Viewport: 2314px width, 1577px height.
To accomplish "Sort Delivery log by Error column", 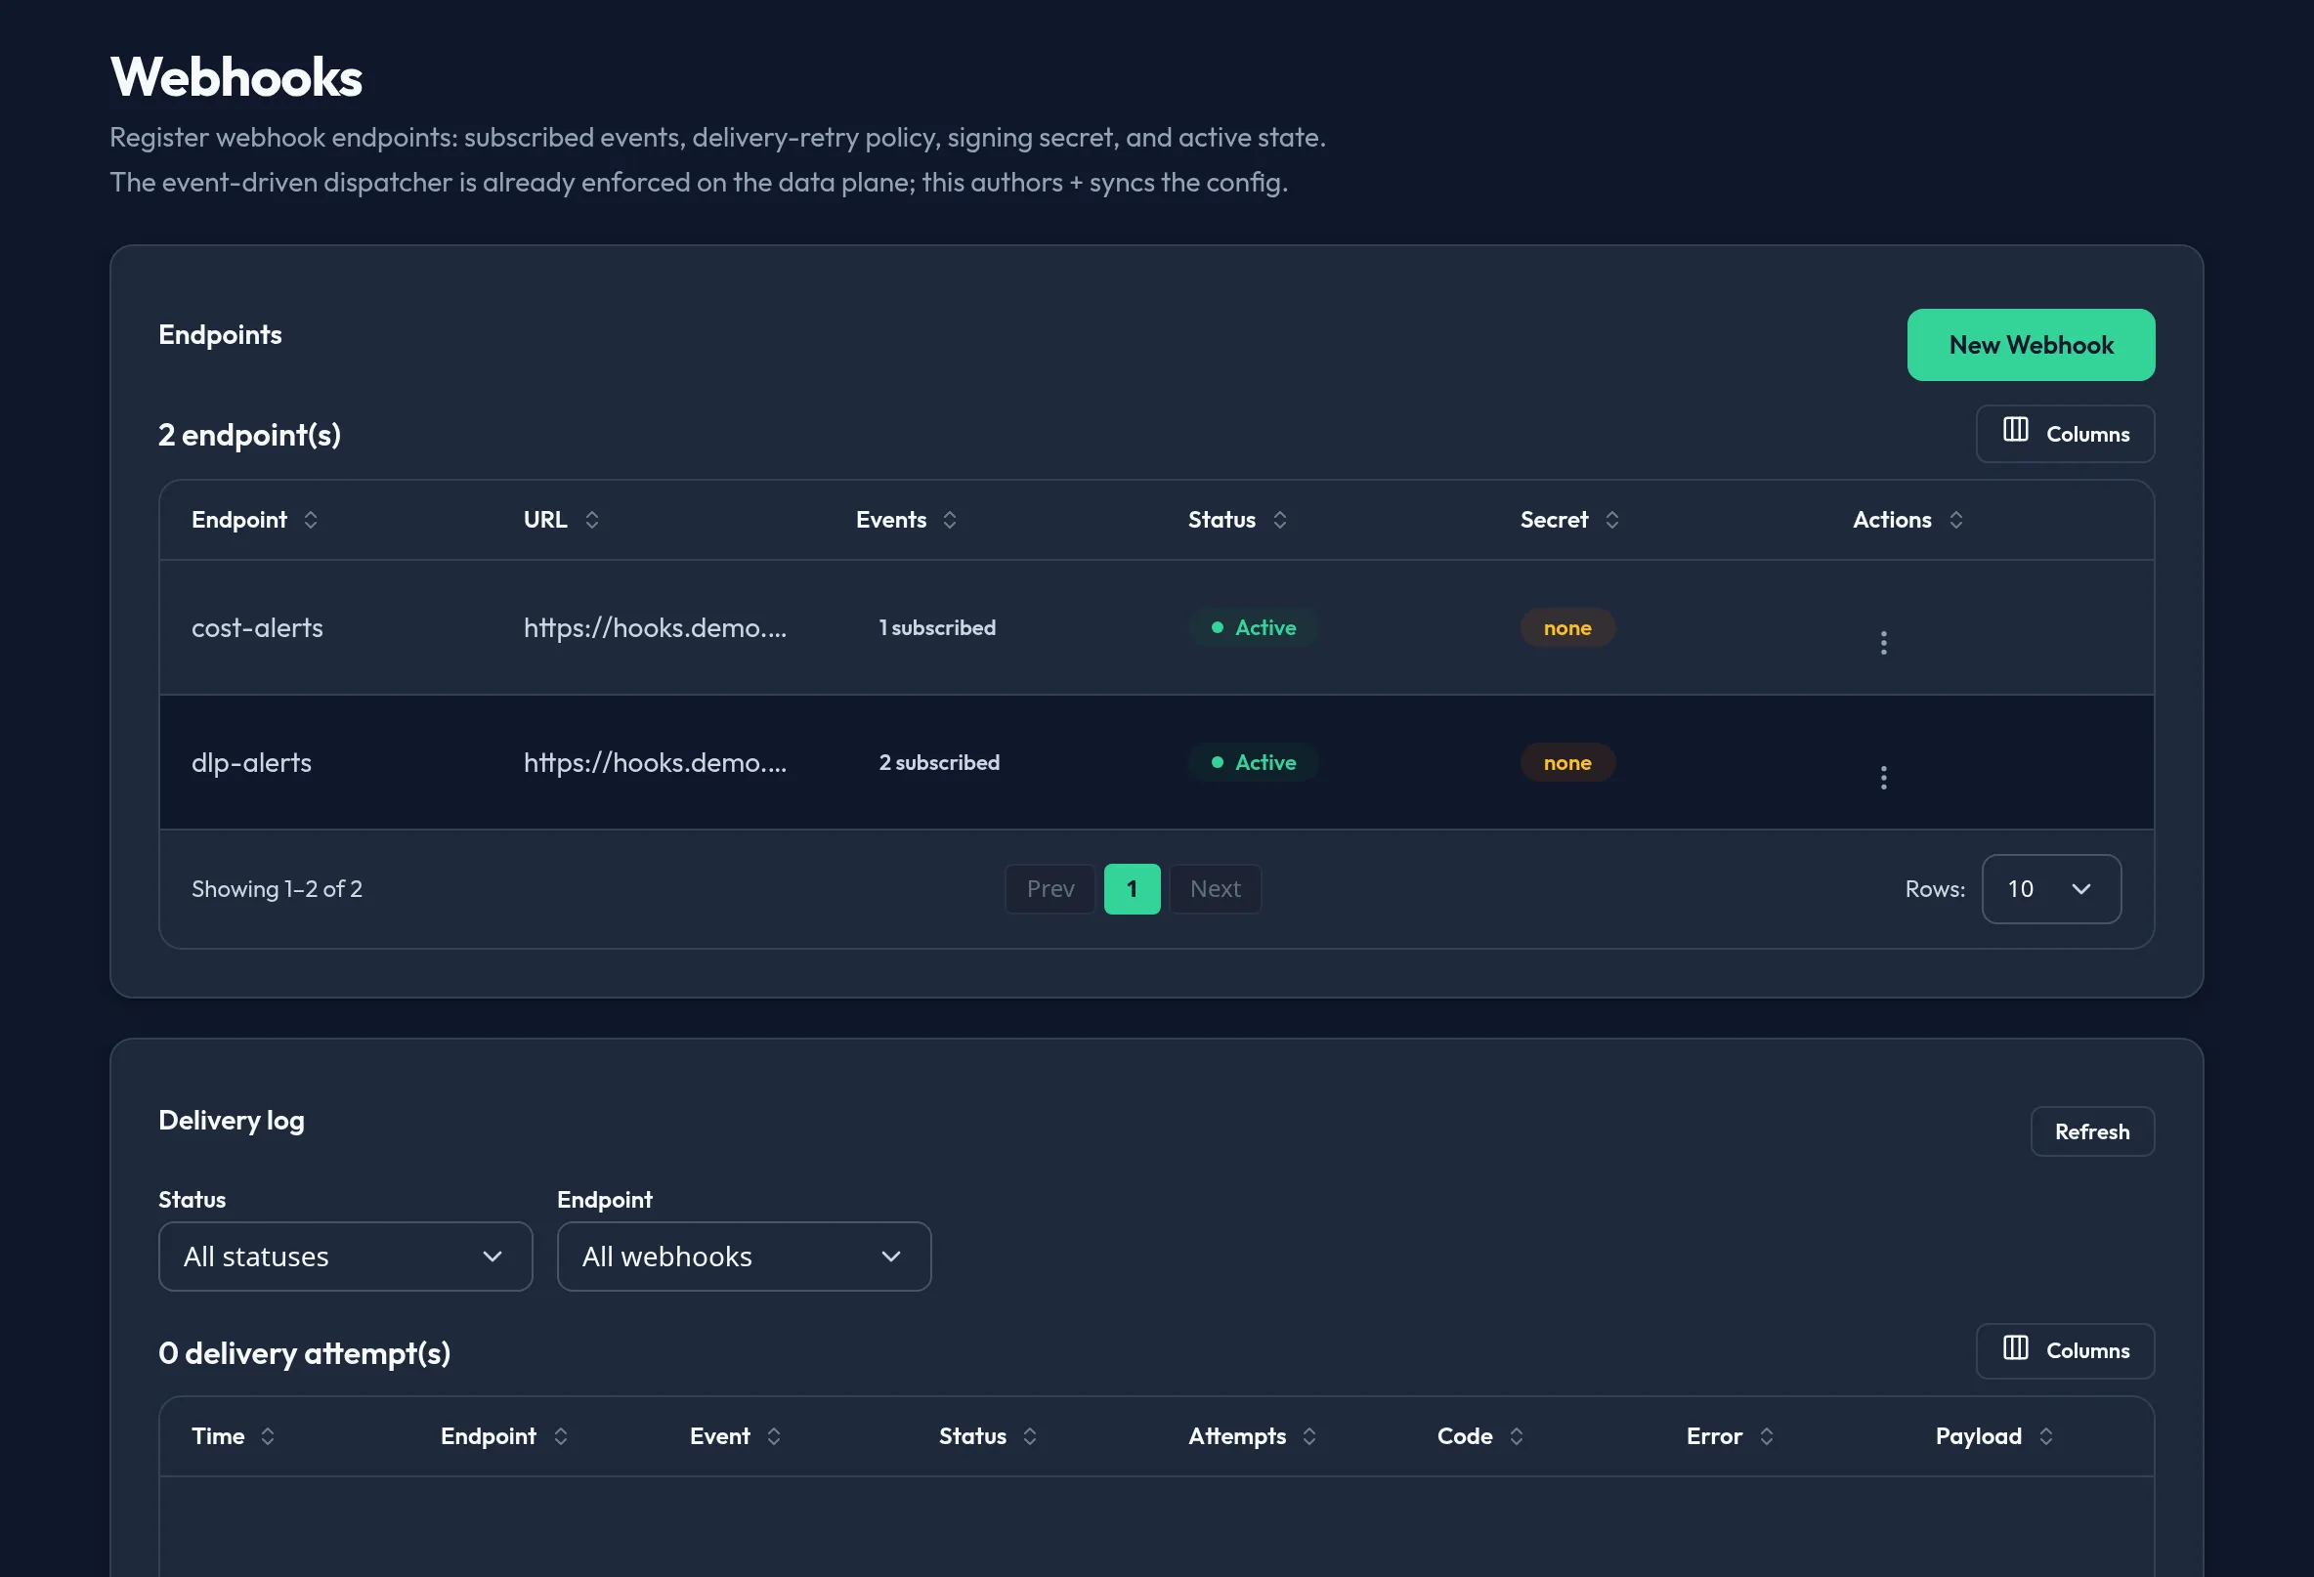I will [1730, 1435].
